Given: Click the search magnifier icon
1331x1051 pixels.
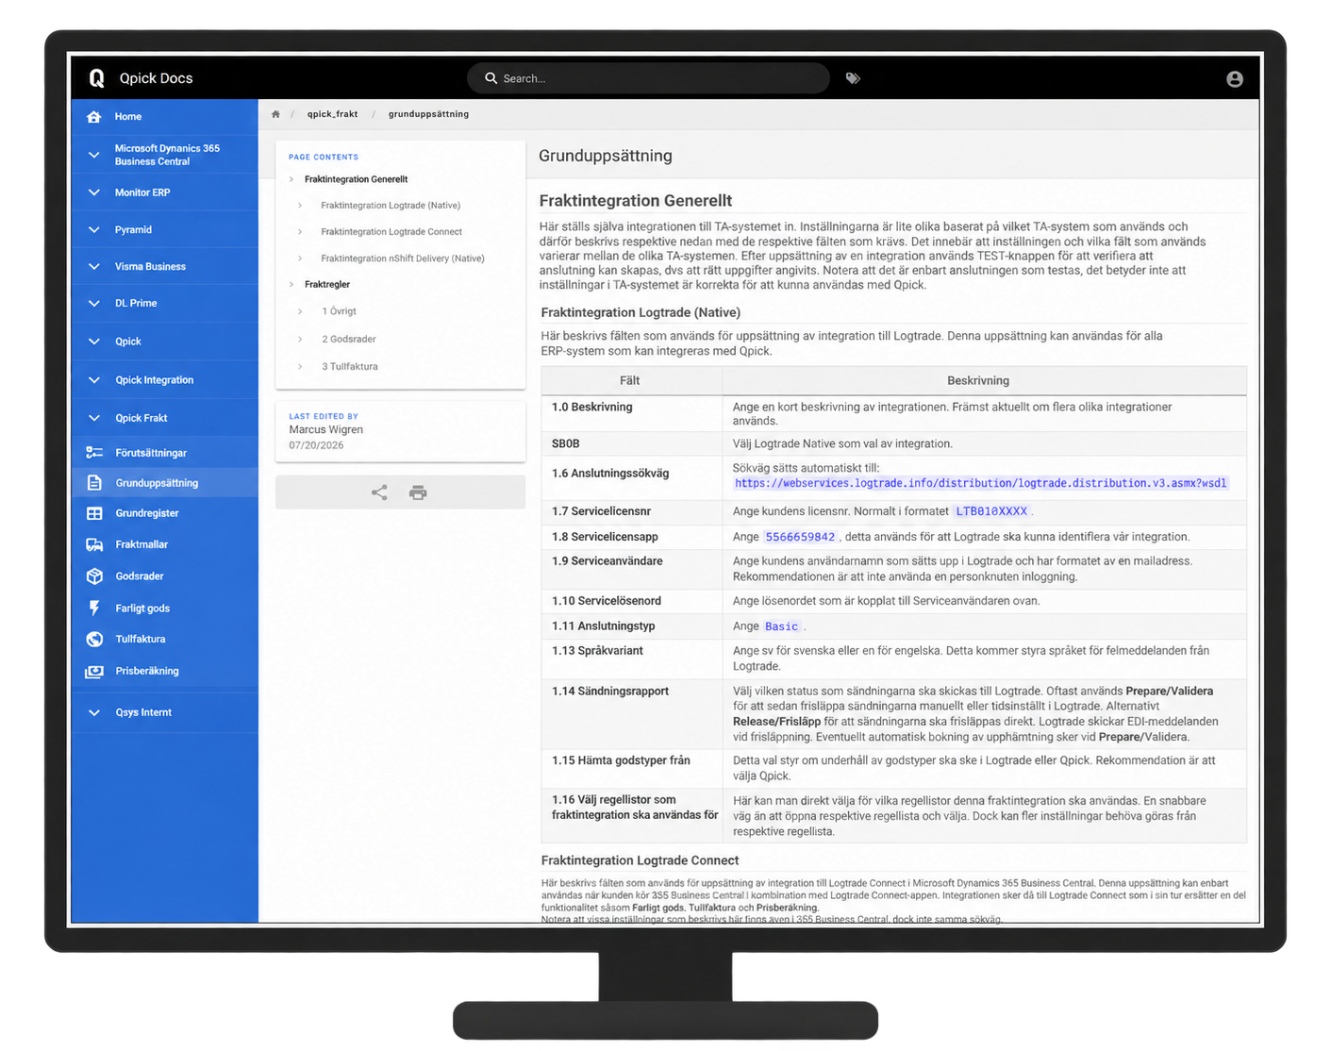Looking at the screenshot, I should pos(491,78).
